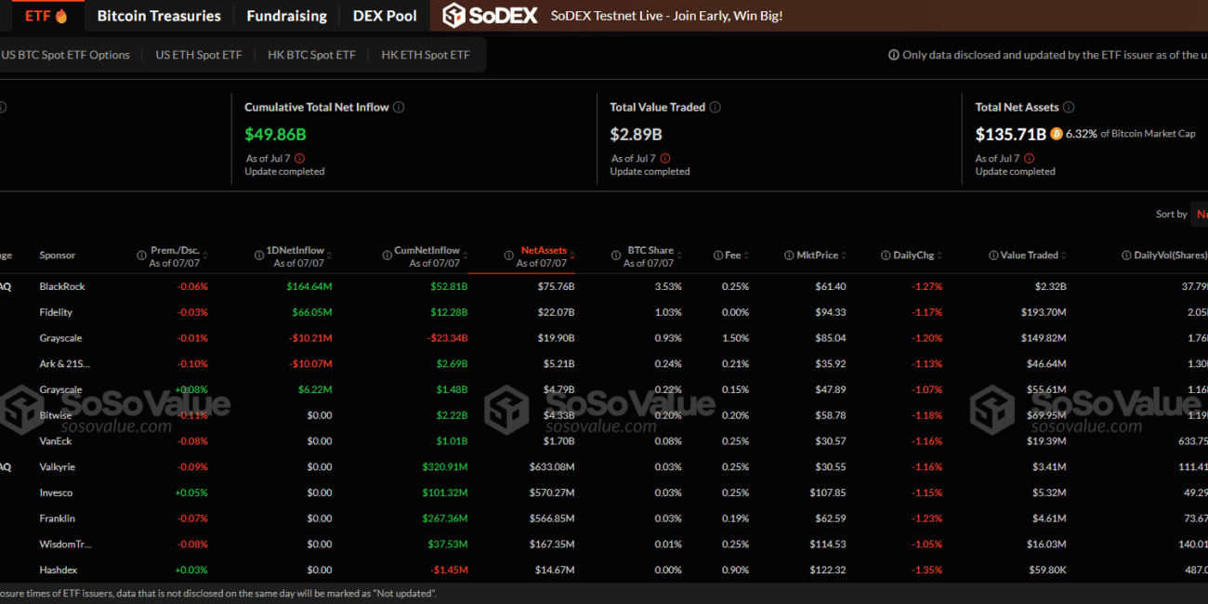Click the Sponsor column header
Screen dimensions: 1208x604
tap(58, 255)
